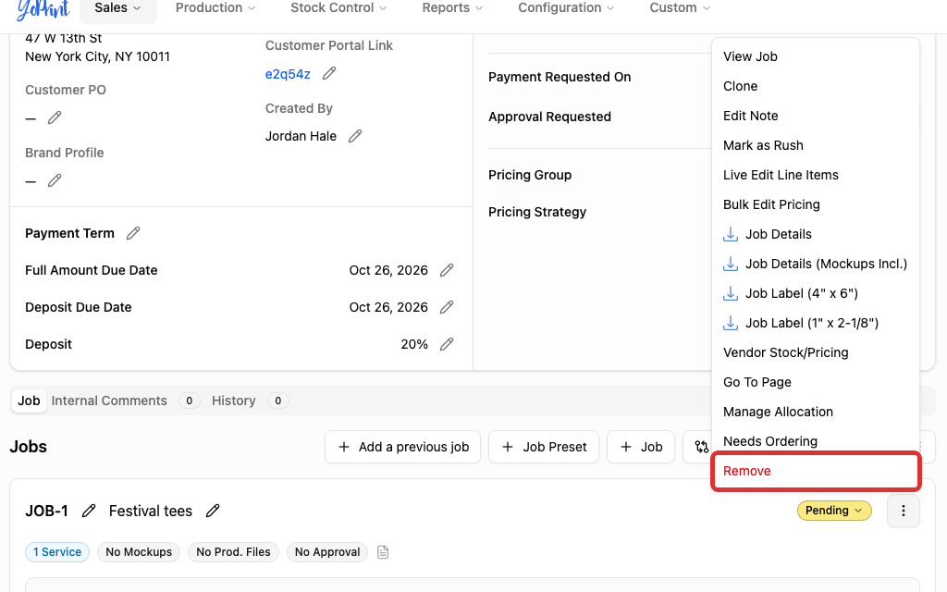Open the Sales menu dropdown
This screenshot has width=947, height=592.
pos(117,7)
